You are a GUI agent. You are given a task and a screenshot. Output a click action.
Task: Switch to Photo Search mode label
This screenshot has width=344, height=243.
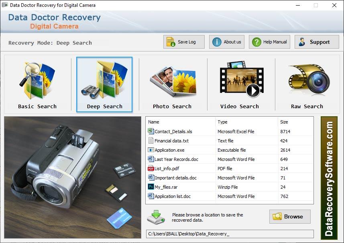pyautogui.click(x=172, y=107)
